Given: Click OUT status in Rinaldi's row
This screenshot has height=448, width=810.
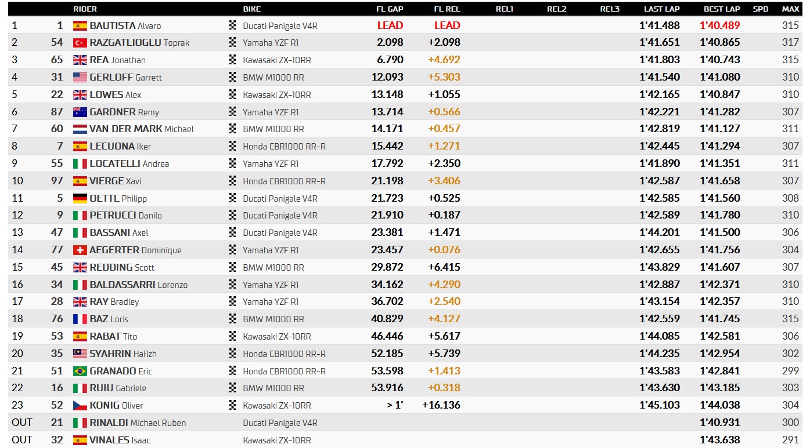Looking at the screenshot, I should click(22, 422).
